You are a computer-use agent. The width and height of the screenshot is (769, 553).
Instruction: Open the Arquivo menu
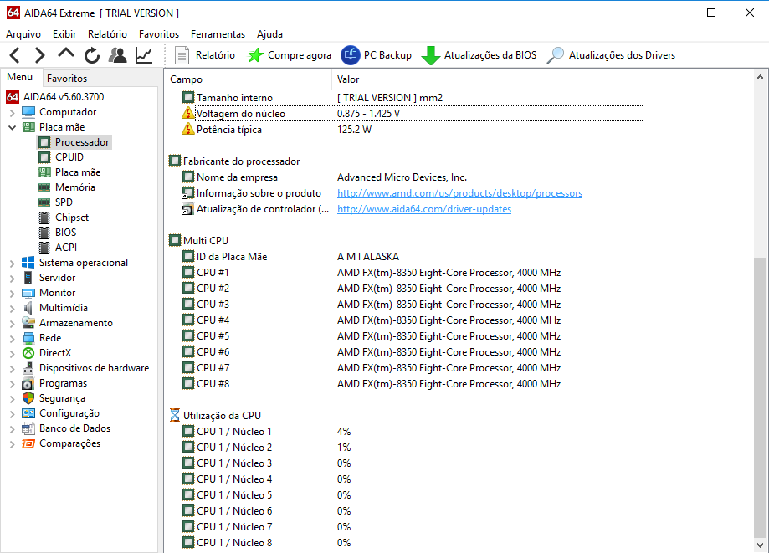[23, 33]
